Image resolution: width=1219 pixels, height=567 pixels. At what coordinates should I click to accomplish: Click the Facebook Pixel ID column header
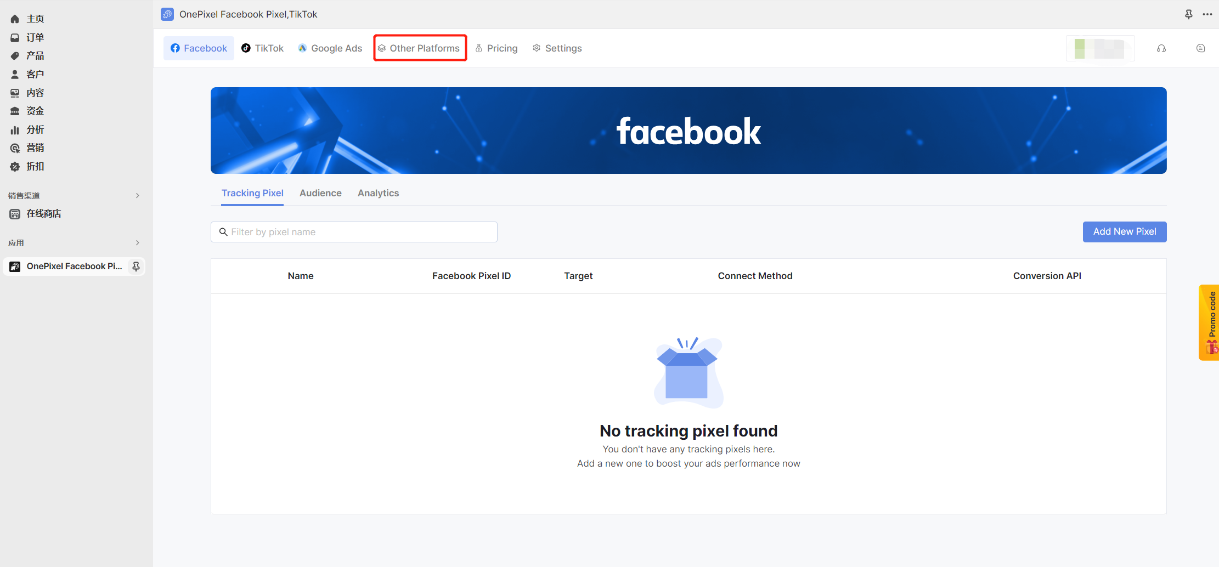click(471, 276)
